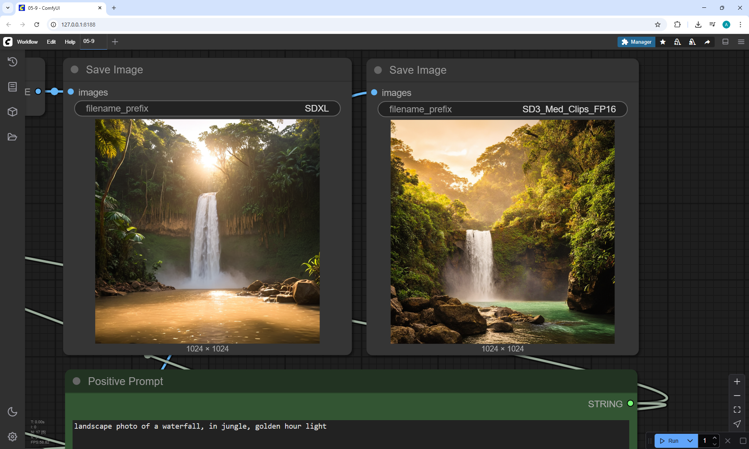Open the queue history sidebar panel
Screen dimensions: 749x449
[12, 62]
